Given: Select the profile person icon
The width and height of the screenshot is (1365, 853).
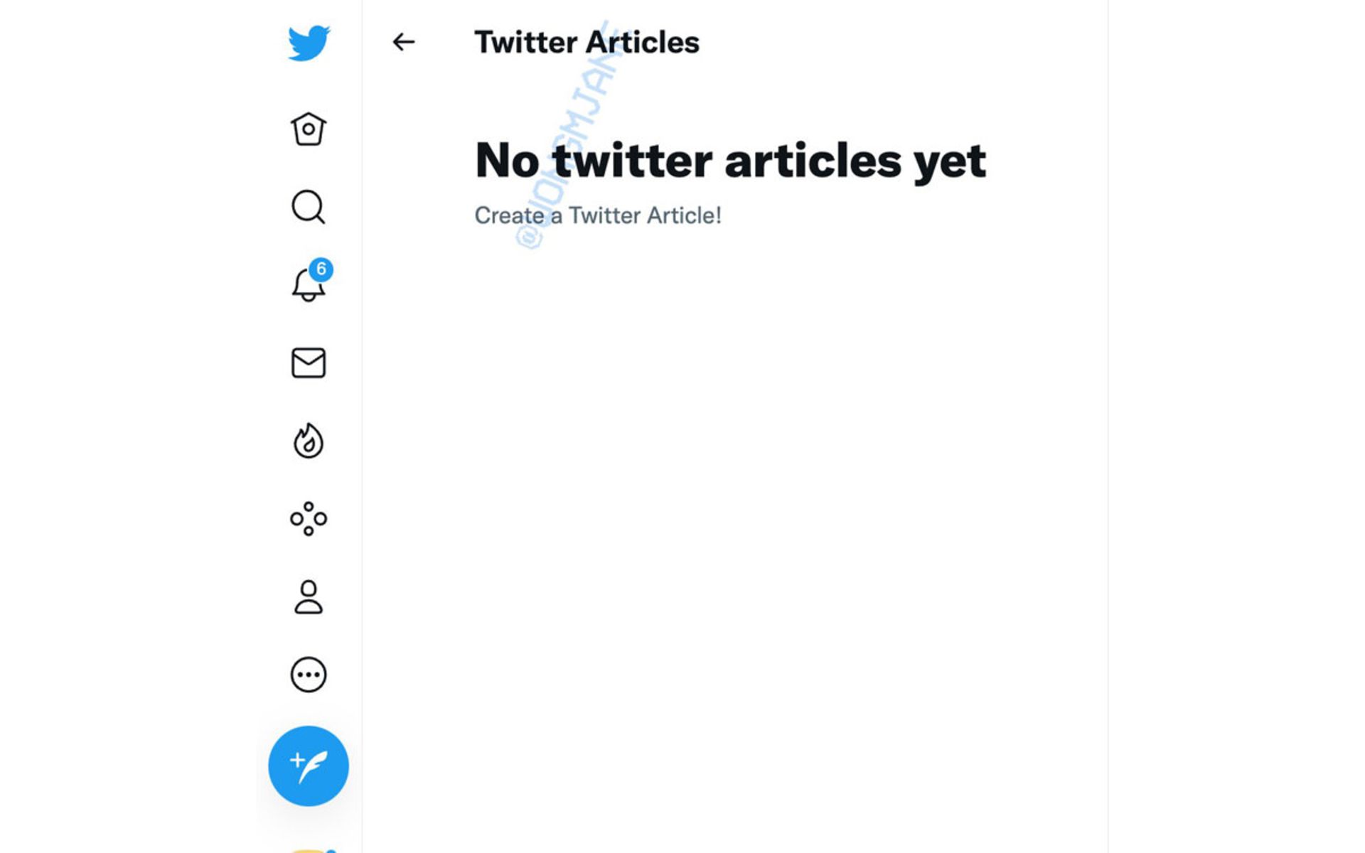Looking at the screenshot, I should [x=308, y=596].
